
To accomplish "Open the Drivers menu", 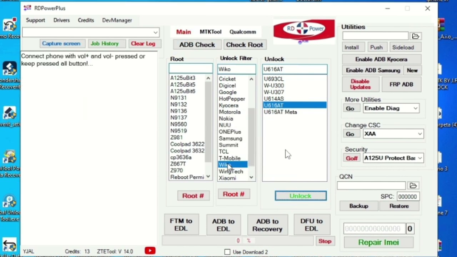I will [x=61, y=20].
